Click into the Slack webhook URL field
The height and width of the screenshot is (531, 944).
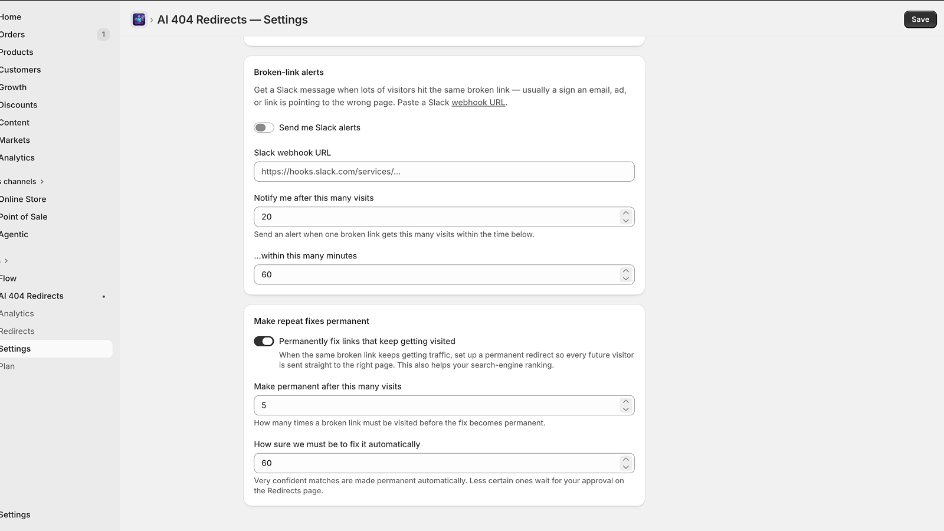[x=444, y=172]
